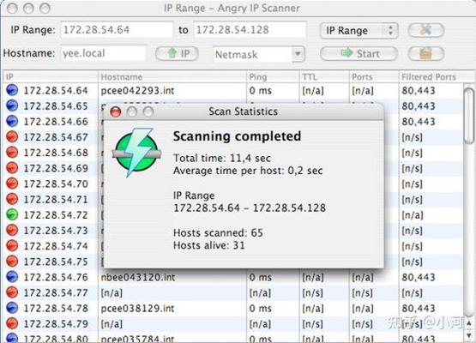Click filtered ports 80,443 of 172.28.54.65

(x=419, y=106)
